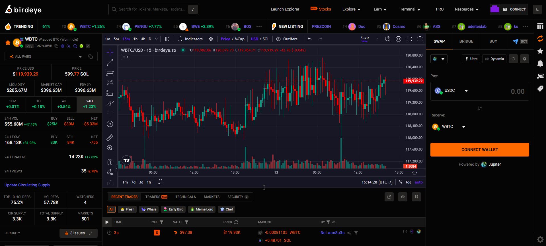Toggle auto scale on chart
Viewport: 546px width, 246px height.
(x=419, y=182)
